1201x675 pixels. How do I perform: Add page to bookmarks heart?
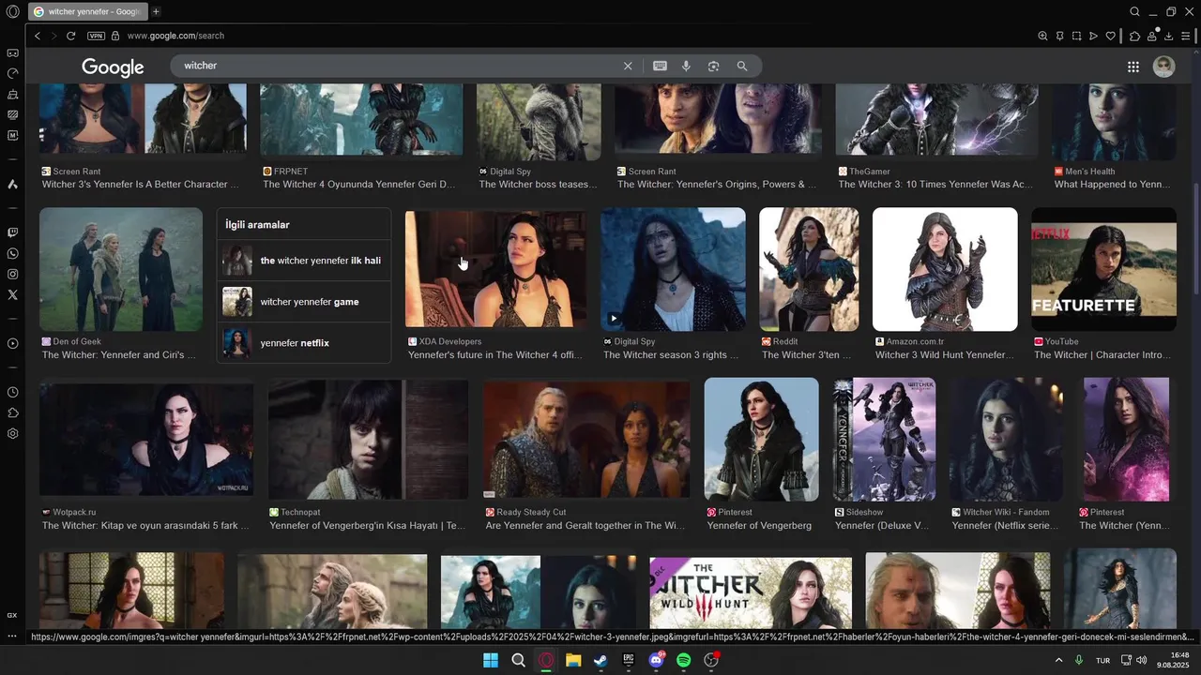point(1111,36)
